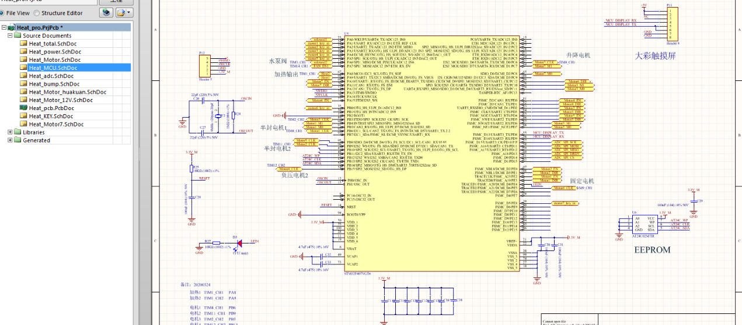Click the EEPROM text label
Viewport: 742px width, 325px height.
[652, 249]
